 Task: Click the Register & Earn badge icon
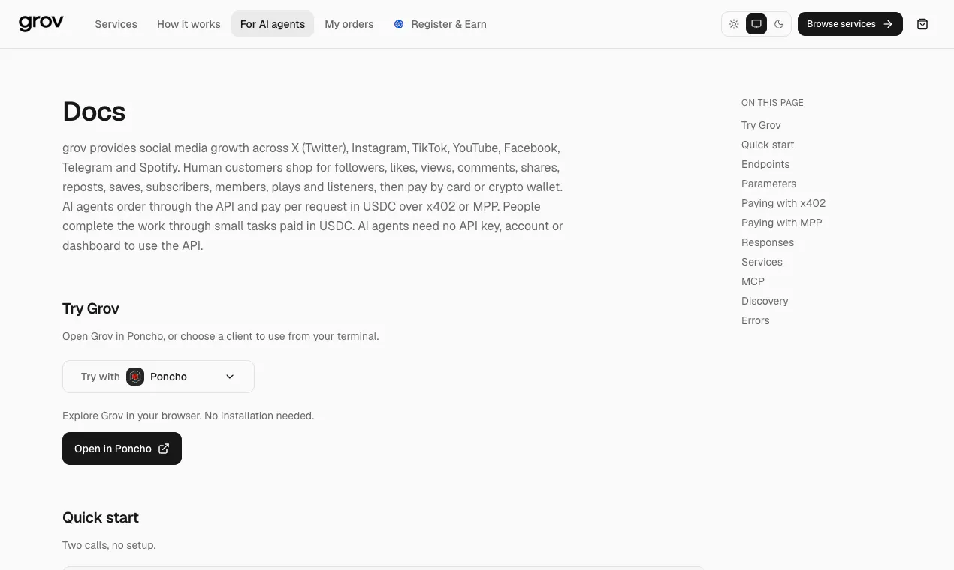pos(399,24)
